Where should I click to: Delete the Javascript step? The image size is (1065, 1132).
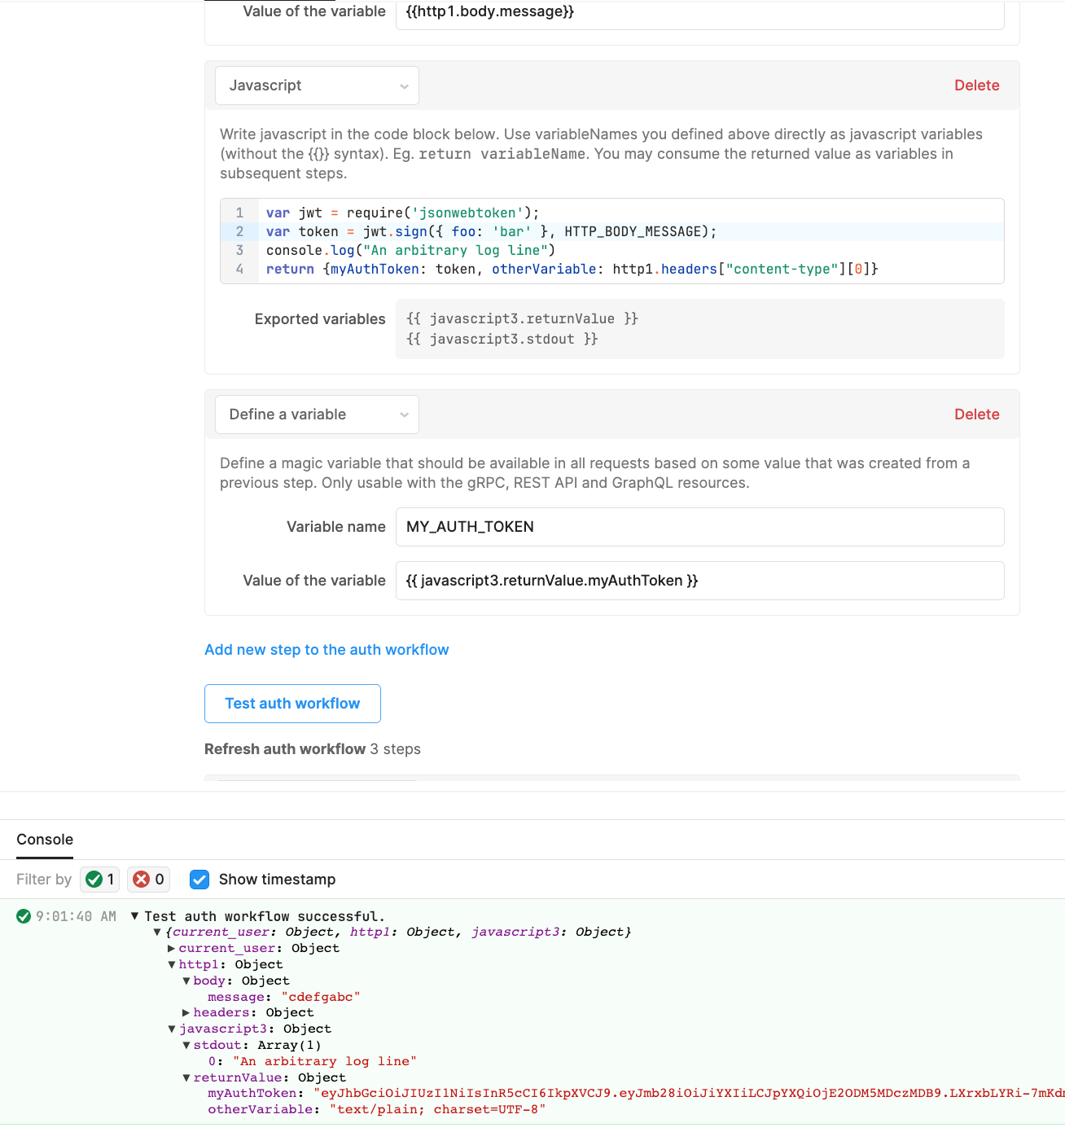[976, 86]
